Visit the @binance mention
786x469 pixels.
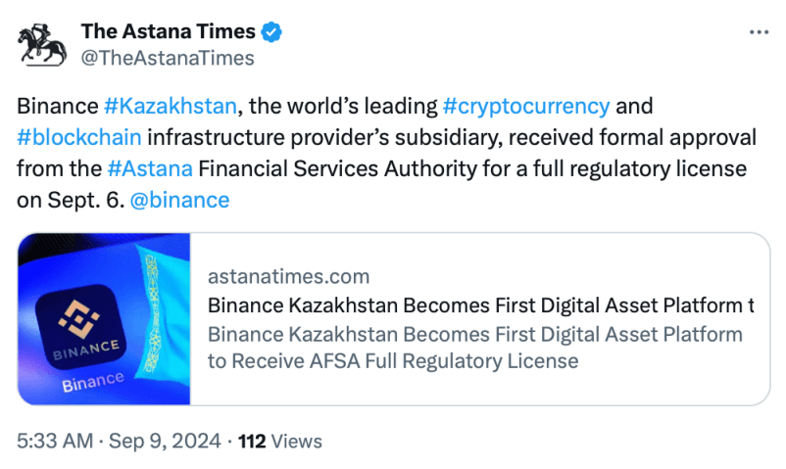pos(179,200)
